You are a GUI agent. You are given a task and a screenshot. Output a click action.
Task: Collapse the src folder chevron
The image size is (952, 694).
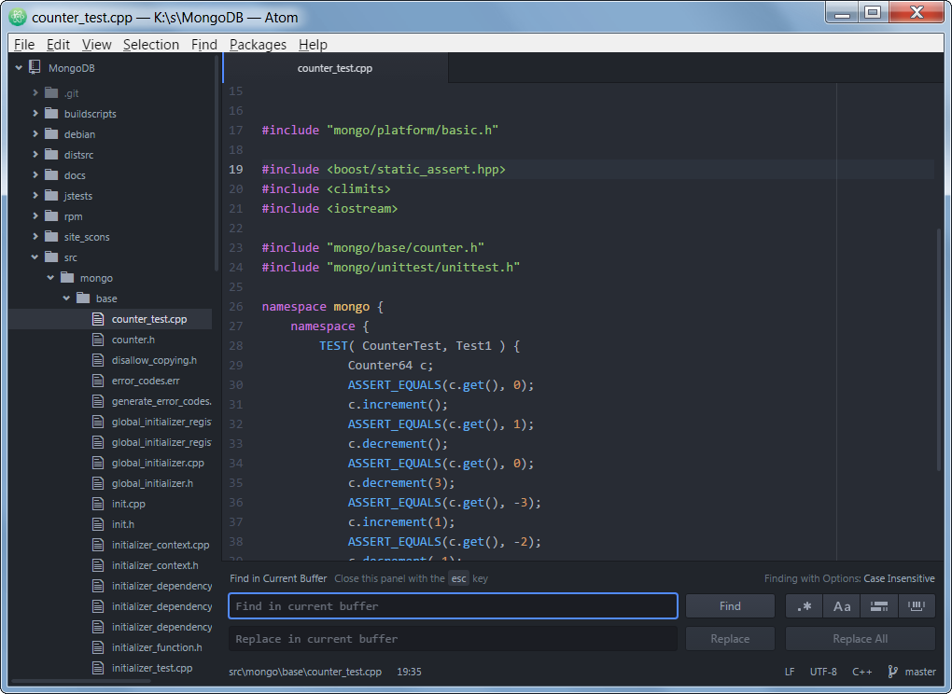[x=35, y=257]
